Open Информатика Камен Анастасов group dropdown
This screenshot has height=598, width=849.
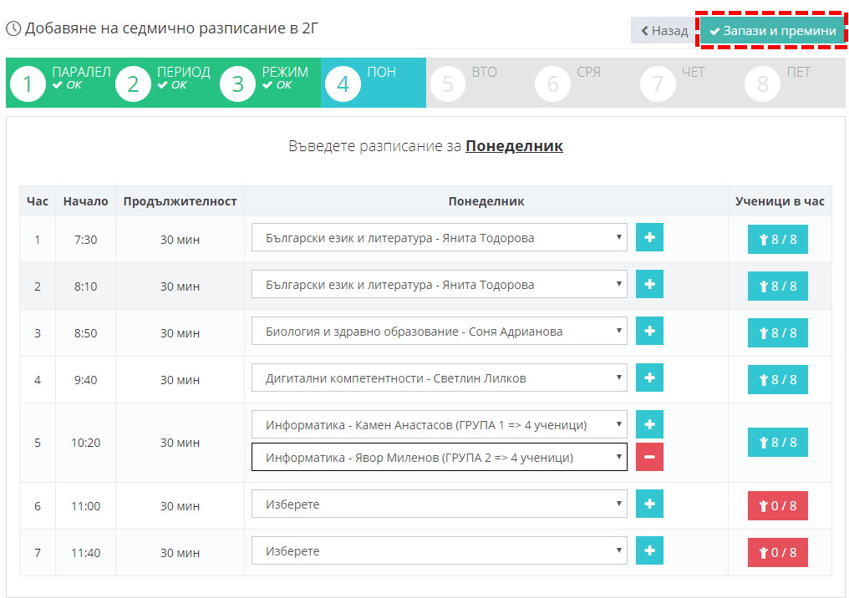coord(439,425)
